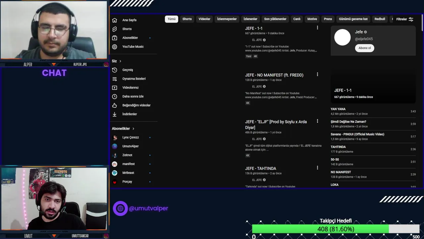Play NO MANIFEST track in list
Image resolution: width=424 pixels, height=239 pixels.
coord(373,174)
